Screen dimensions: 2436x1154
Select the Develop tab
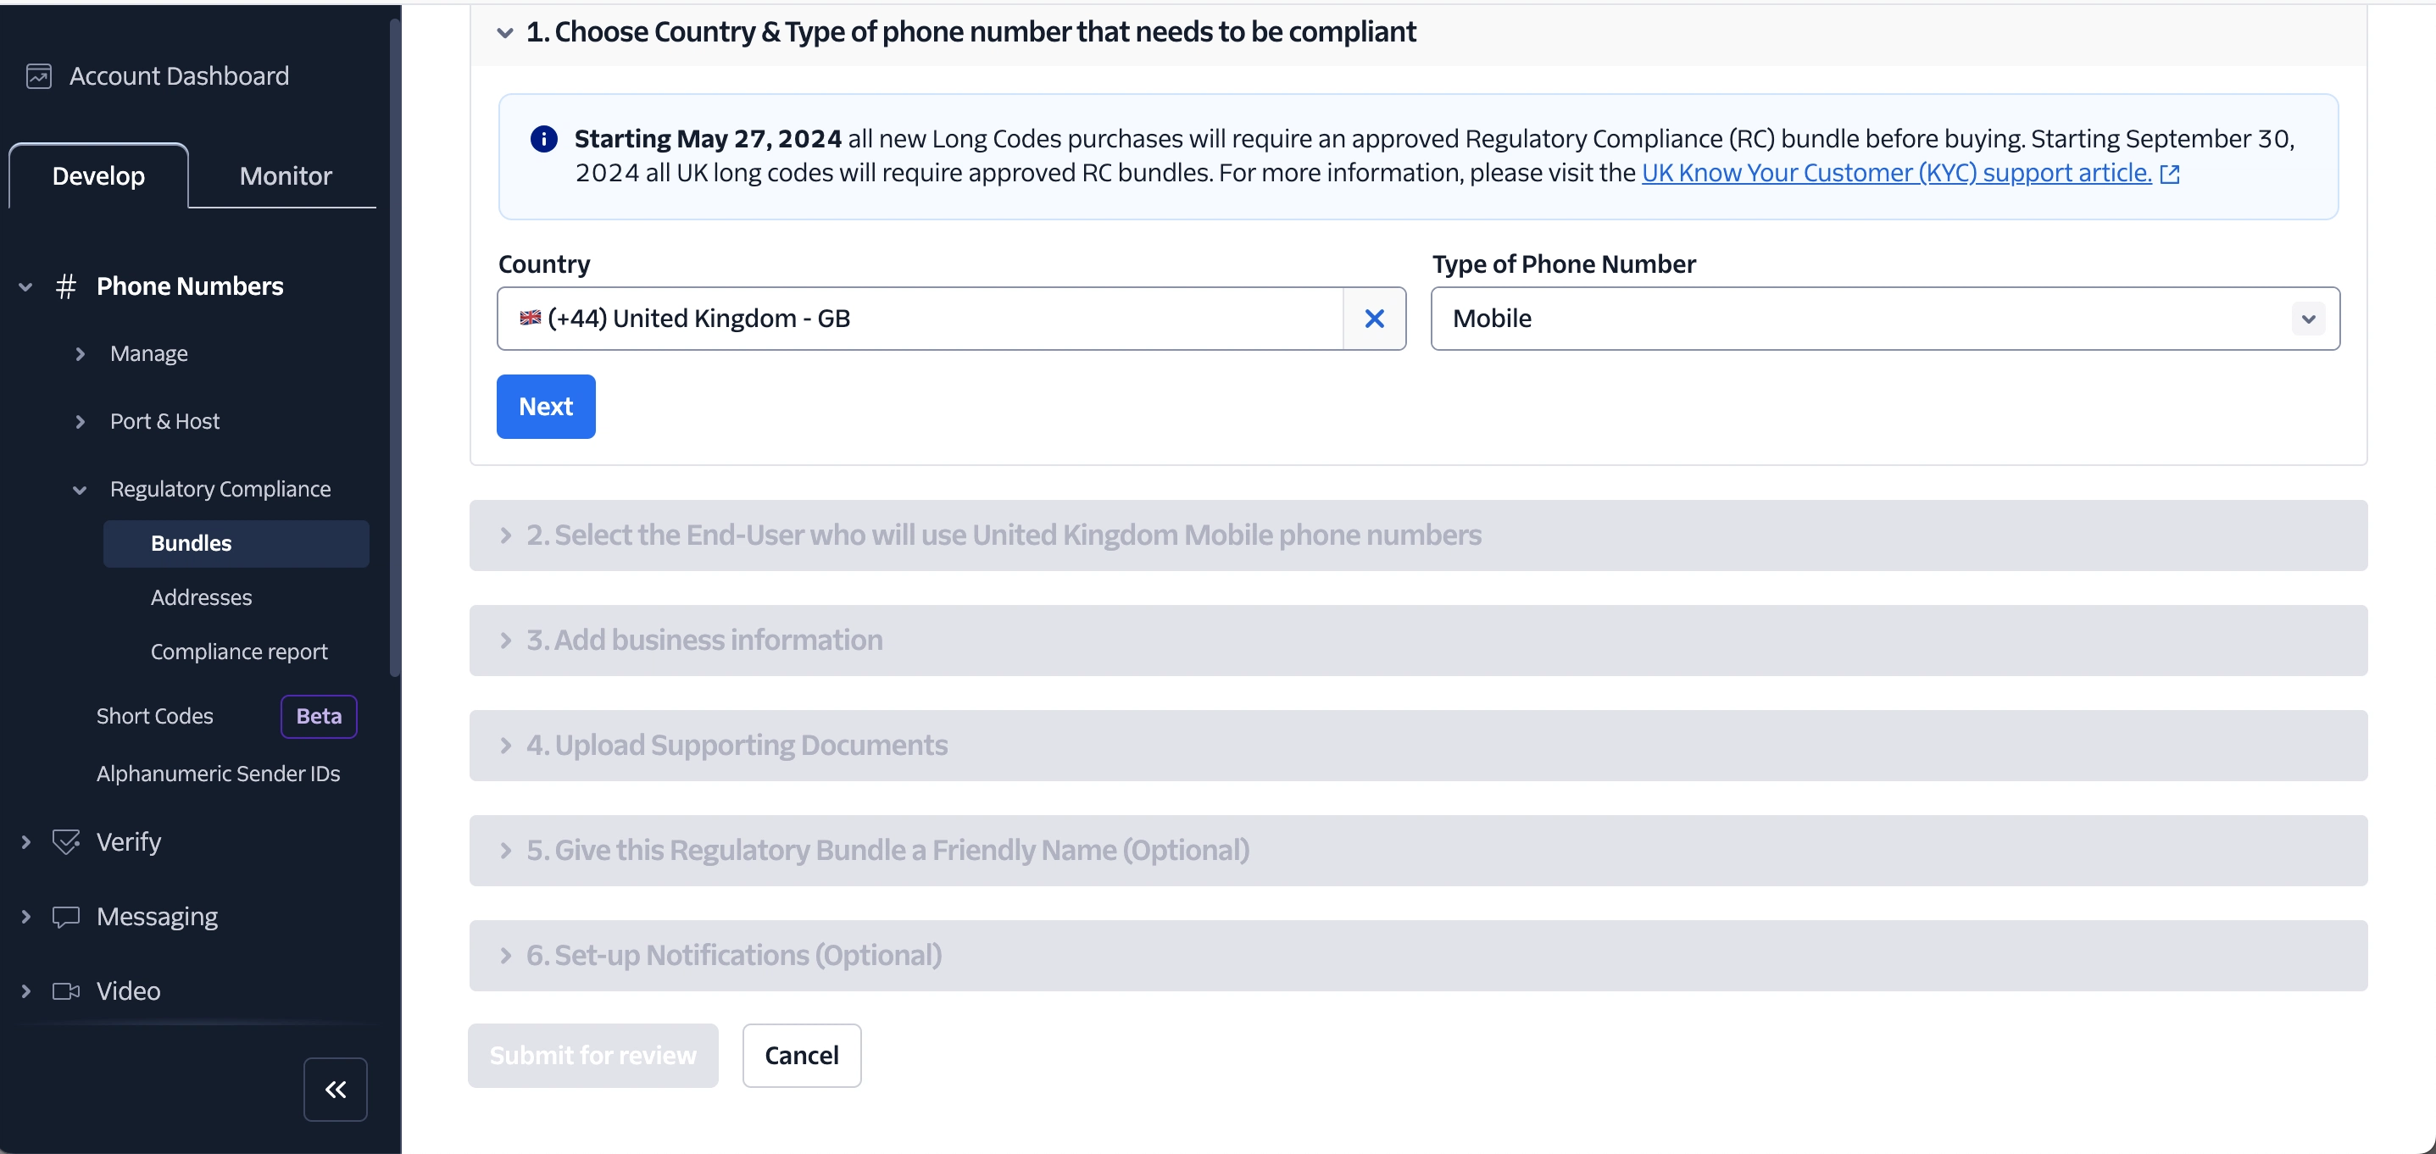tap(98, 175)
